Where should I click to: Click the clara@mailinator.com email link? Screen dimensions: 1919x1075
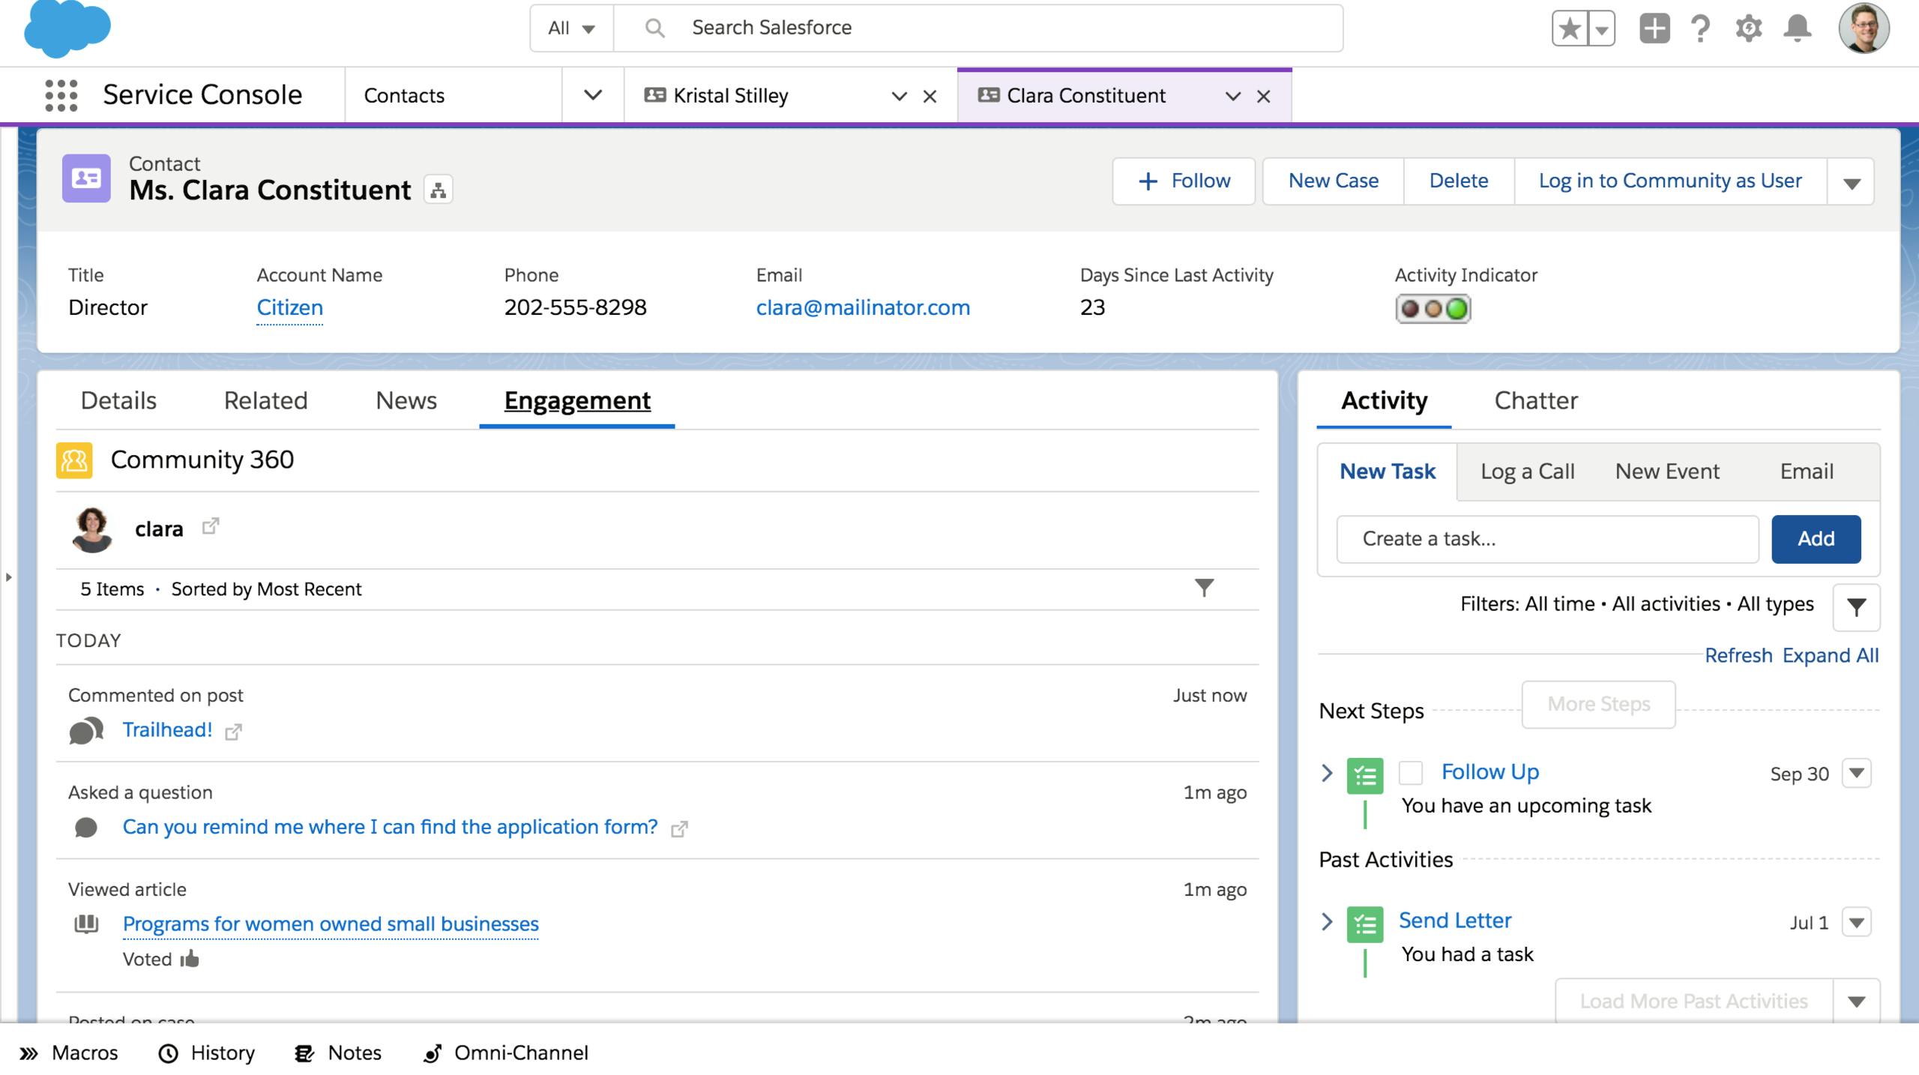[863, 307]
